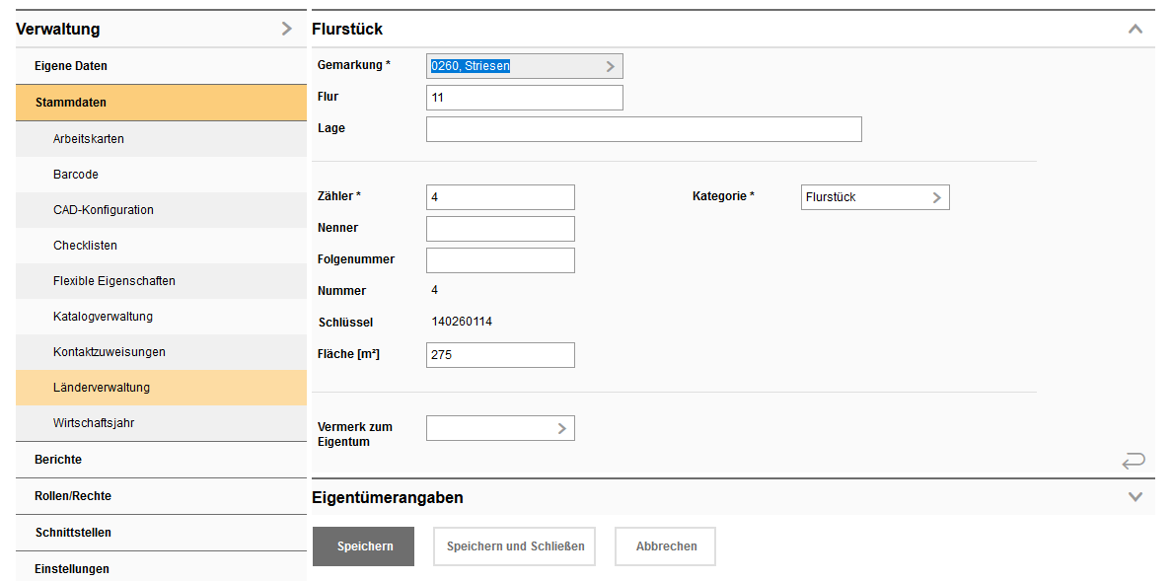Viewport: 1171px width, 581px height.
Task: Collapse the Flurstück section
Action: (1134, 30)
